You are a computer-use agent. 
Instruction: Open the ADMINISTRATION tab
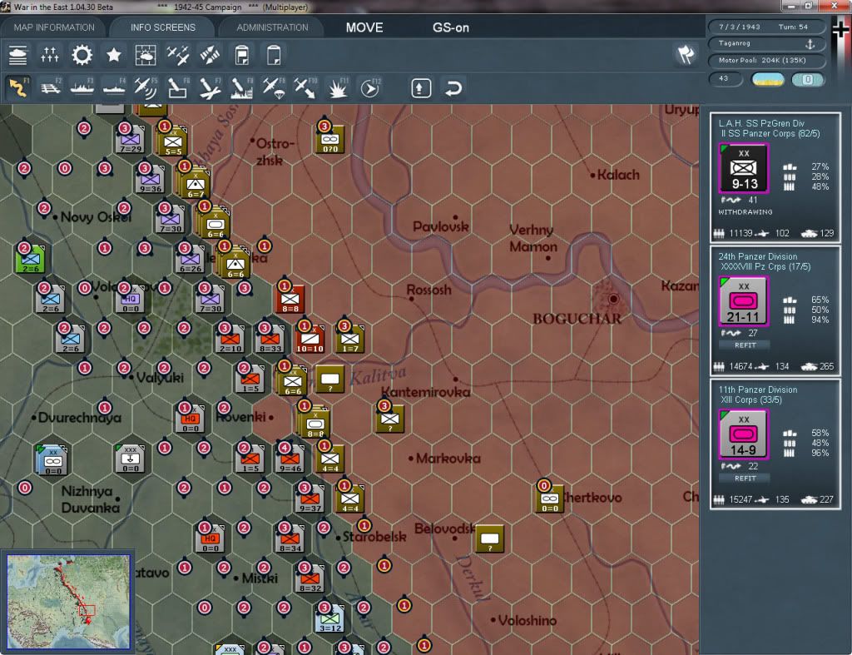pos(272,27)
